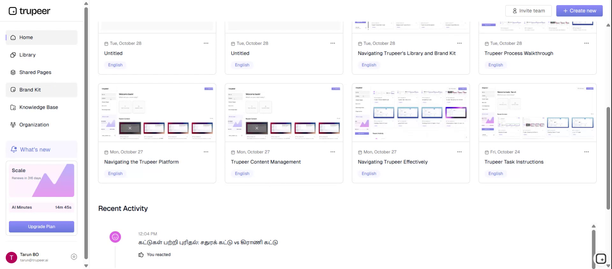Open options for Navigating Trupeer's Library card

point(459,43)
